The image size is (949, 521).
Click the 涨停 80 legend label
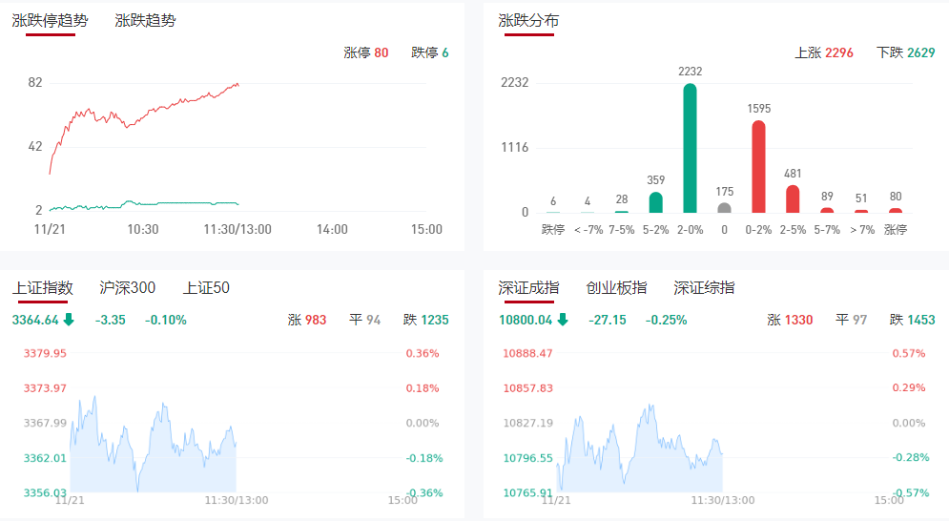pyautogui.click(x=365, y=52)
